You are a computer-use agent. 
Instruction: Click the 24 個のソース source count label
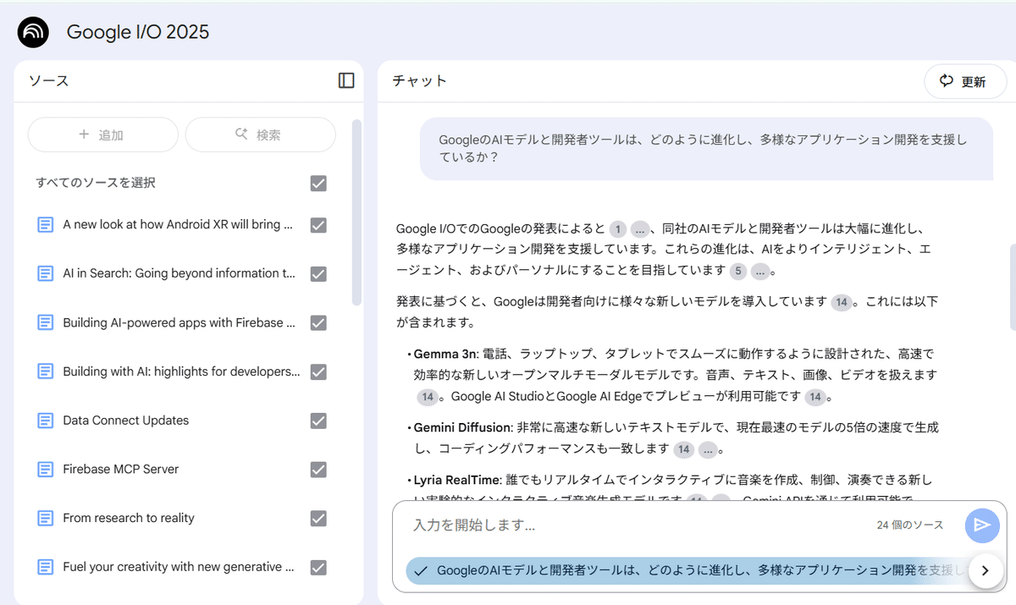click(x=910, y=525)
